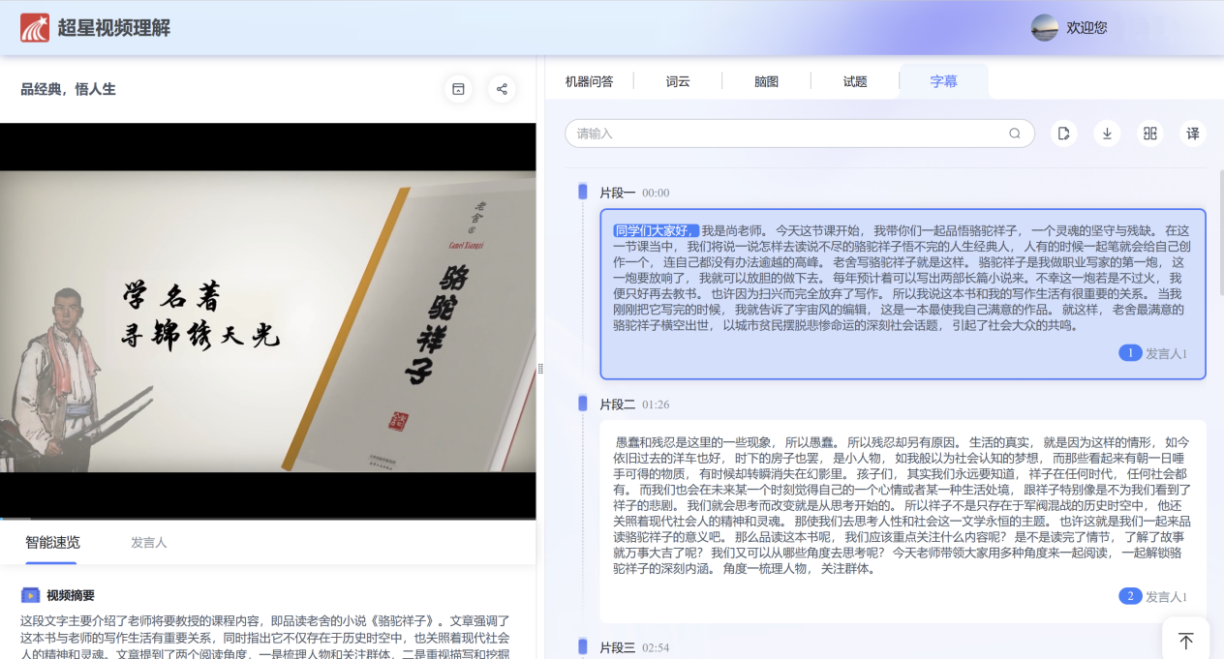Click the search magnifier in the subtitle search box
Screen dimensions: 1224x659
(x=1015, y=134)
